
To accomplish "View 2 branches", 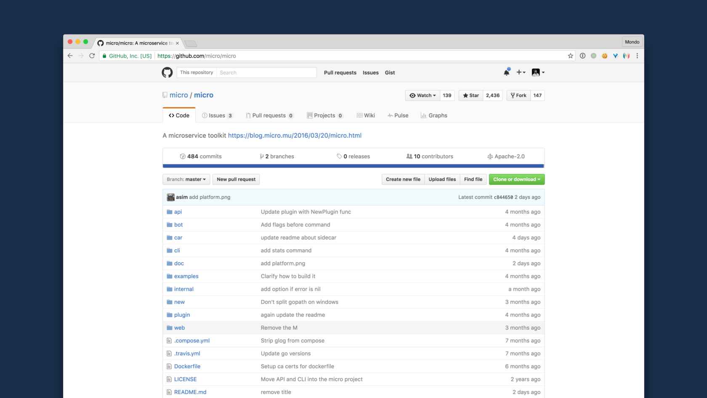I will [x=277, y=156].
